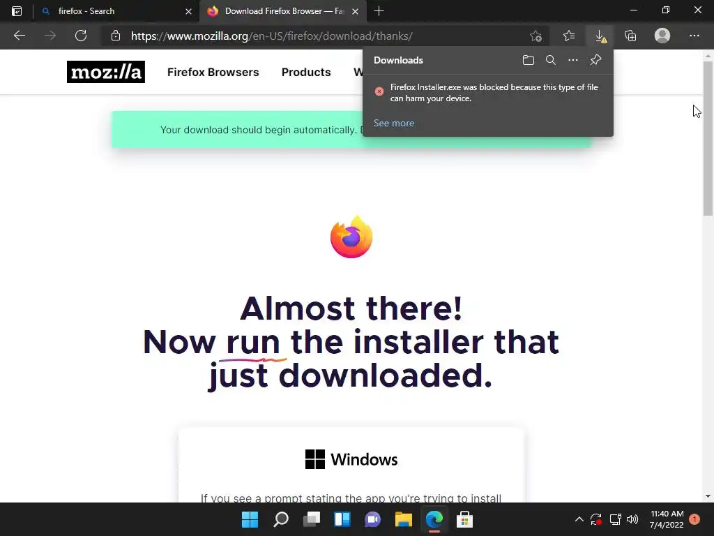Click the Firefox logo image
Image resolution: width=714 pixels, height=536 pixels.
351,237
